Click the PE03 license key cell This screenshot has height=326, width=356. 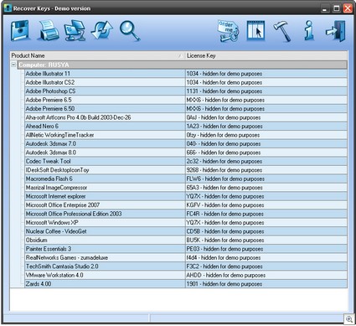(x=266, y=249)
